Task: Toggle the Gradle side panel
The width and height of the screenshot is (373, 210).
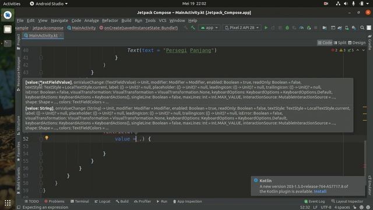Action: 370,43
